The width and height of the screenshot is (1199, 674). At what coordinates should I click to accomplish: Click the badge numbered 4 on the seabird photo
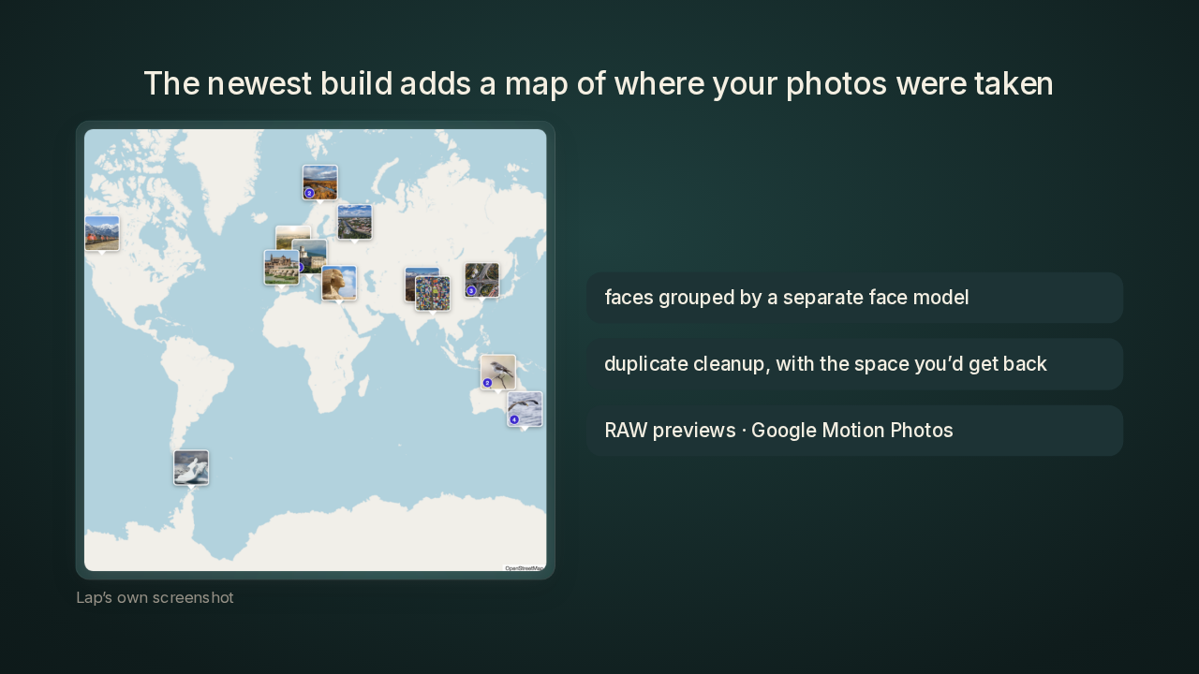coord(514,419)
